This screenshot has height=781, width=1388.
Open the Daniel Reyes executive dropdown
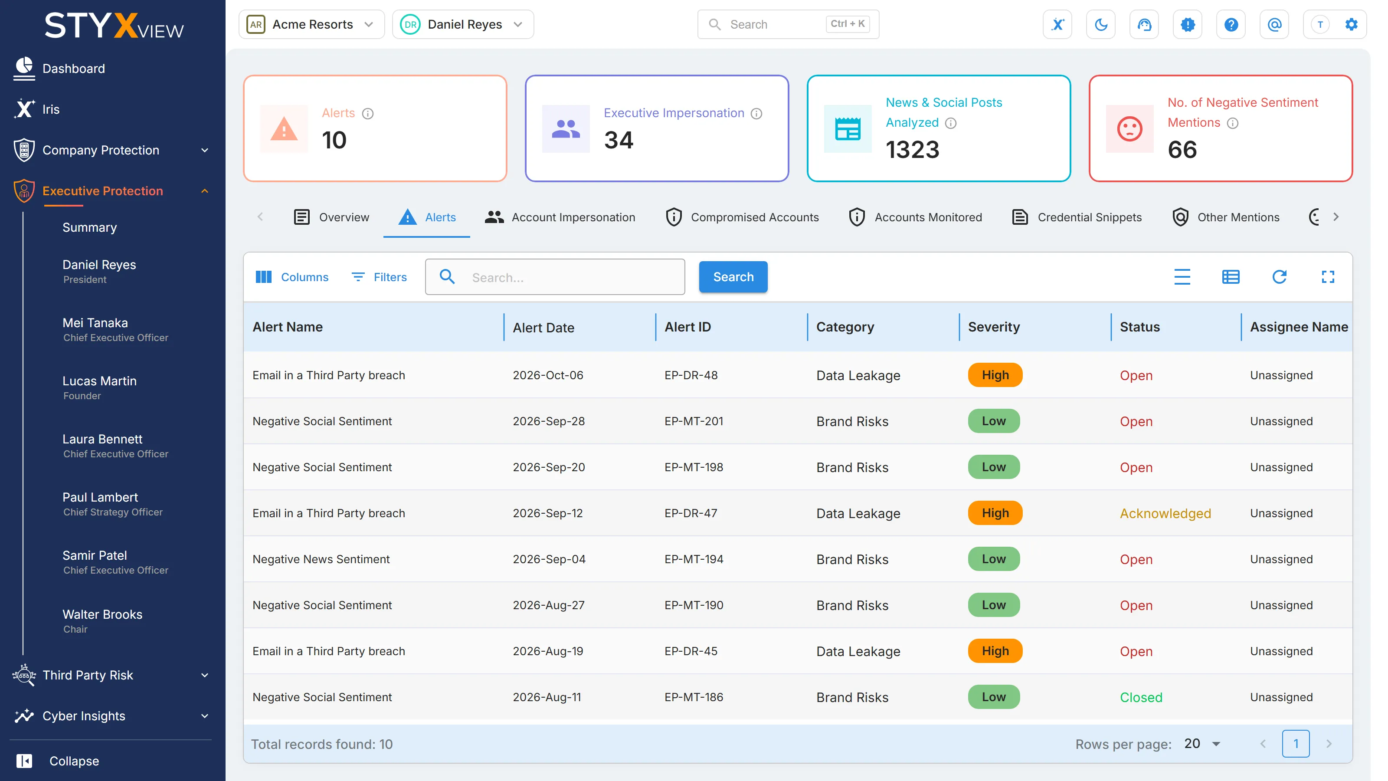[463, 24]
